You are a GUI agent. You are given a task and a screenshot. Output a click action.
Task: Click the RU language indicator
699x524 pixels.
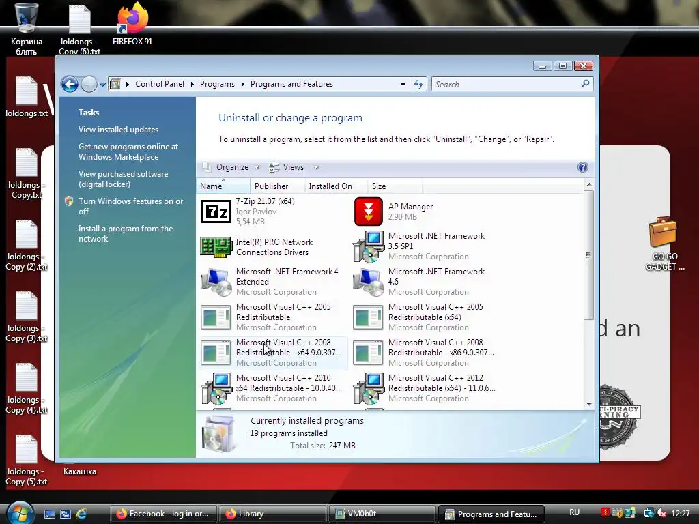coord(574,512)
